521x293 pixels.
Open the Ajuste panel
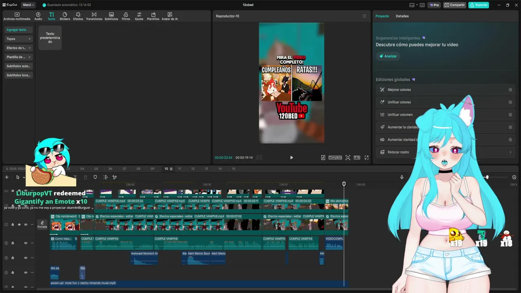[x=139, y=16]
